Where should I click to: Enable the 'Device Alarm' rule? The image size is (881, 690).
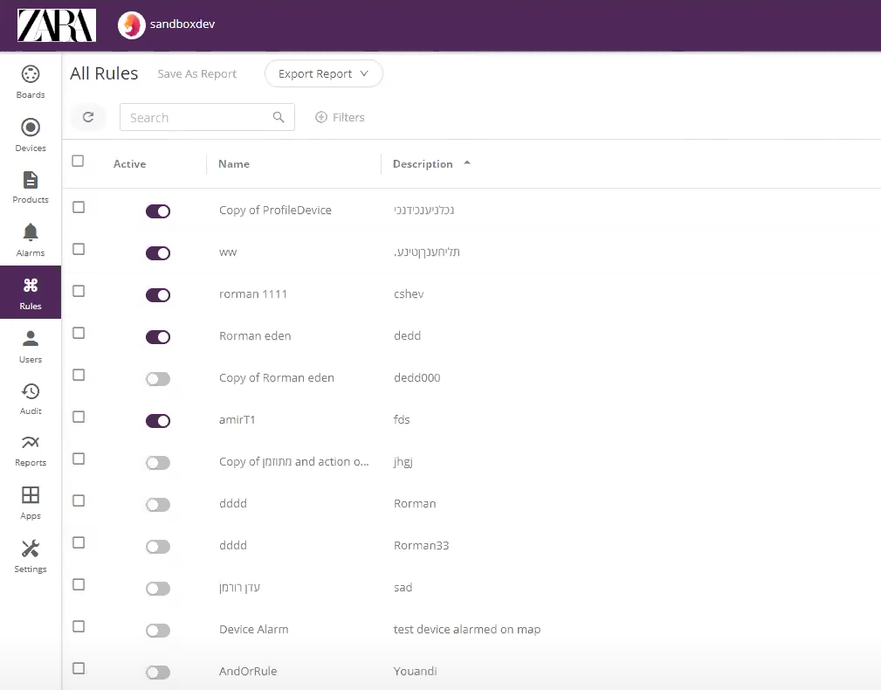[158, 630]
